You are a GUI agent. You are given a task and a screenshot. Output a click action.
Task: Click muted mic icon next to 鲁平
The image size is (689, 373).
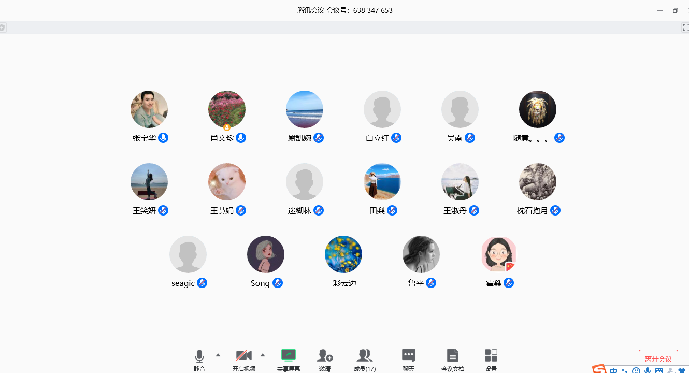[431, 283]
